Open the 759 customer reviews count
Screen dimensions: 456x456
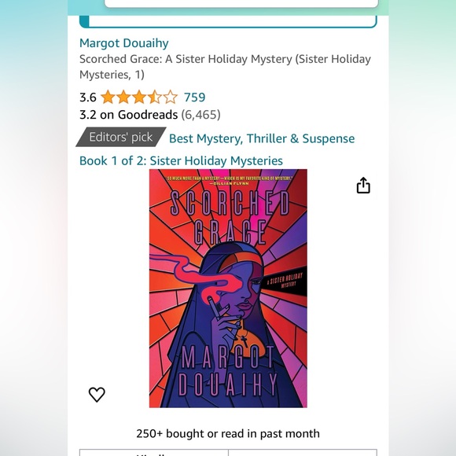coord(194,97)
